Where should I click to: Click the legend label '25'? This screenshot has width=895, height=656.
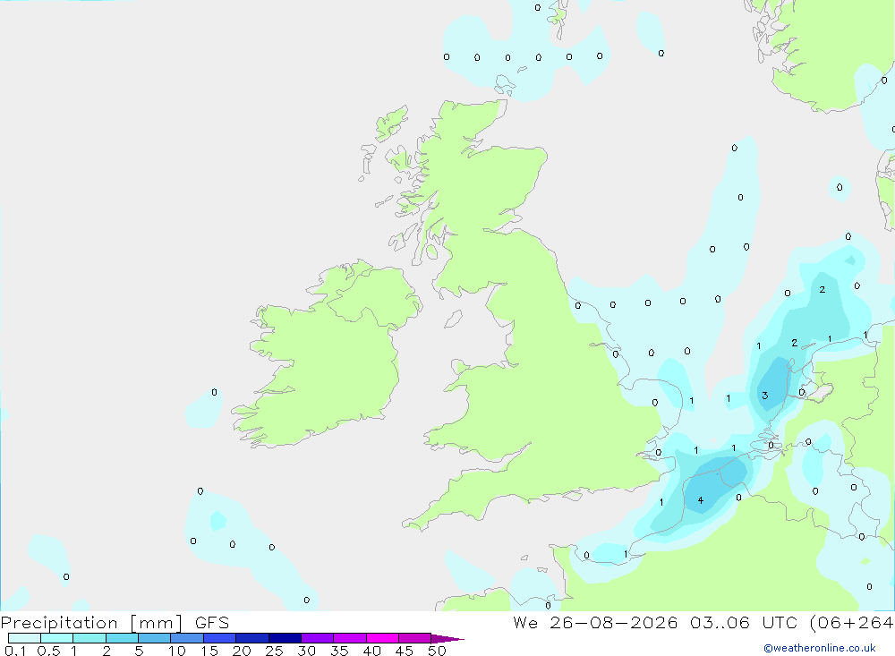click(x=274, y=651)
